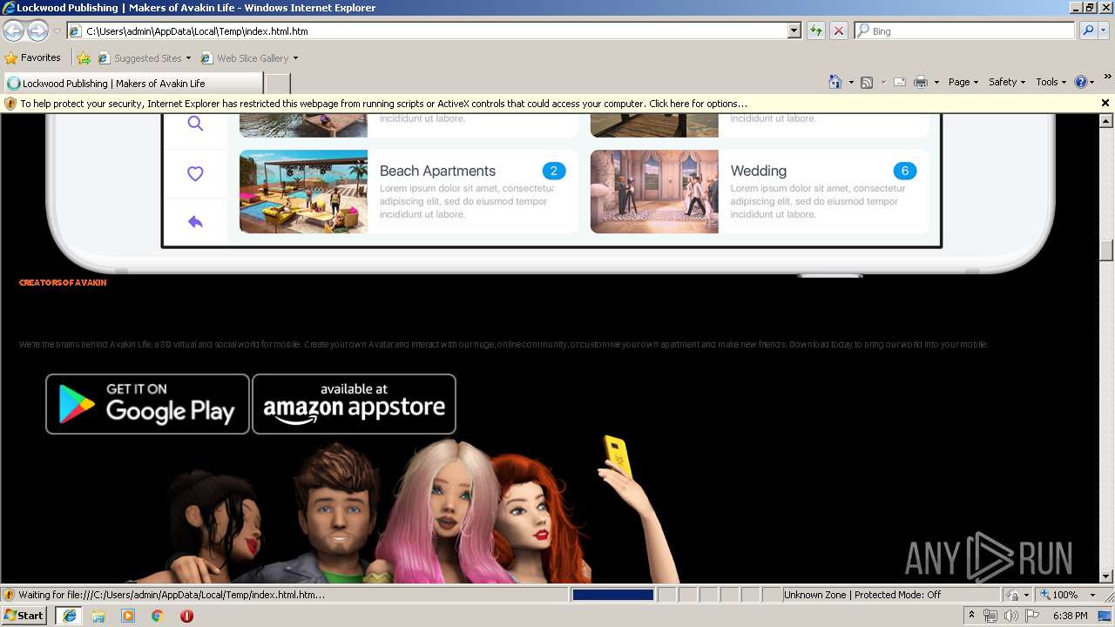Viewport: 1115px width, 627px height.
Task: Open the Wedding scene thumbnail
Action: 654,192
